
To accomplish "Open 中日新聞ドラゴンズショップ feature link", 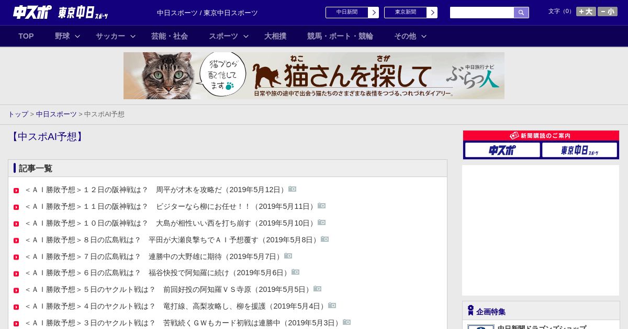I will click(x=542, y=327).
